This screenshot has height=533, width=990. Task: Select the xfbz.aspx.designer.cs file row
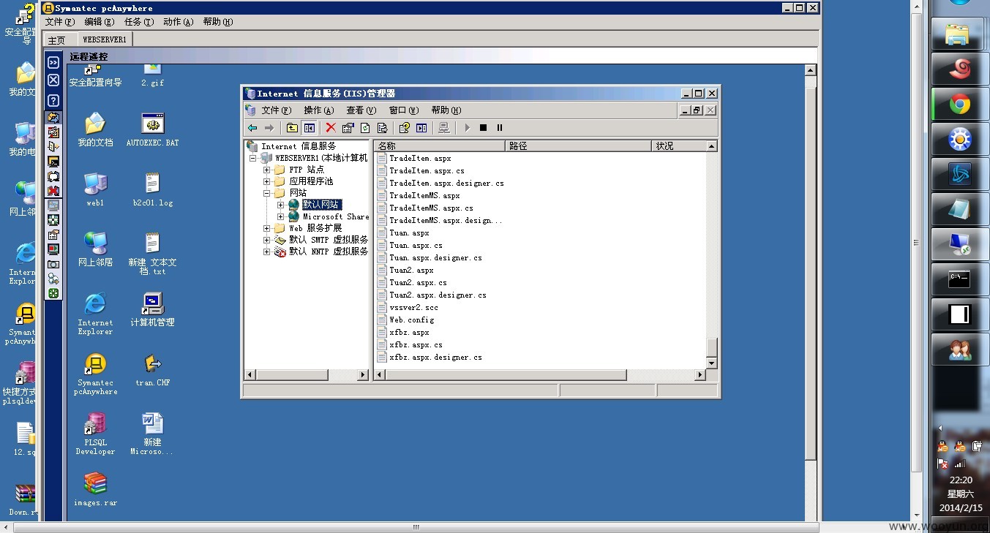pyautogui.click(x=435, y=358)
